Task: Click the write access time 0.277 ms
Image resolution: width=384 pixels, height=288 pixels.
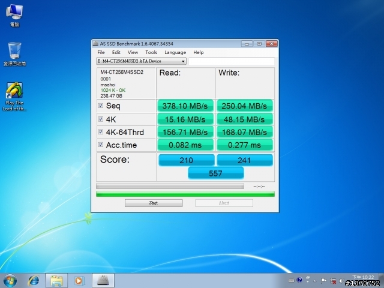Action: pos(244,145)
